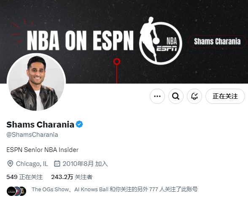Click the 正在关注 following button

click(x=225, y=96)
